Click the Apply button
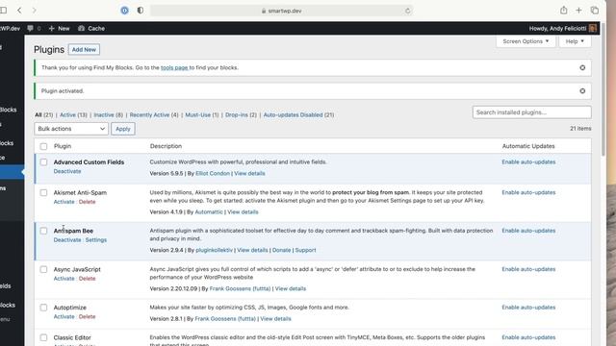The width and height of the screenshot is (616, 346). [x=123, y=129]
